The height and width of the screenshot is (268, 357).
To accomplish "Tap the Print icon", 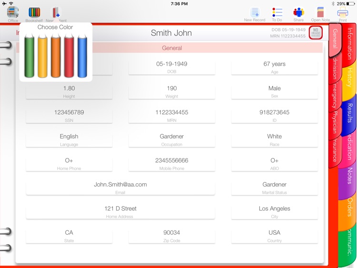I will [x=343, y=12].
